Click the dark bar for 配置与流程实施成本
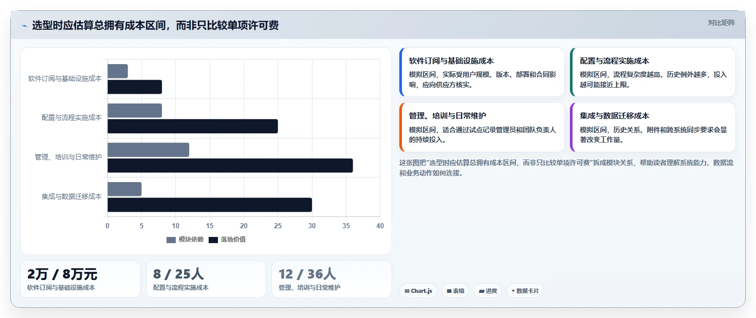Viewport: 756px width, 318px height. tap(193, 126)
